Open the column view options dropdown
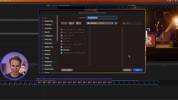 71,23
